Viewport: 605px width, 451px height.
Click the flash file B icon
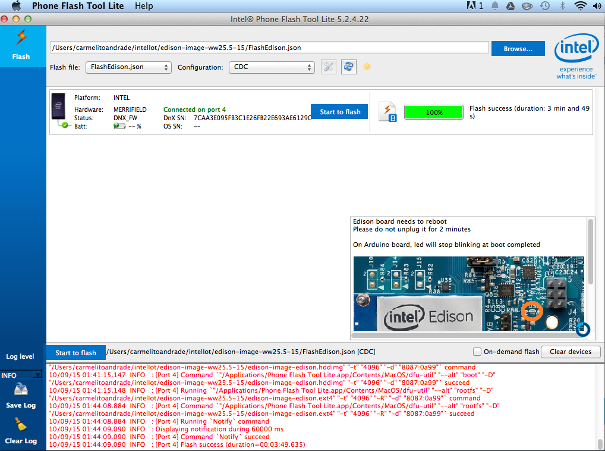point(387,112)
